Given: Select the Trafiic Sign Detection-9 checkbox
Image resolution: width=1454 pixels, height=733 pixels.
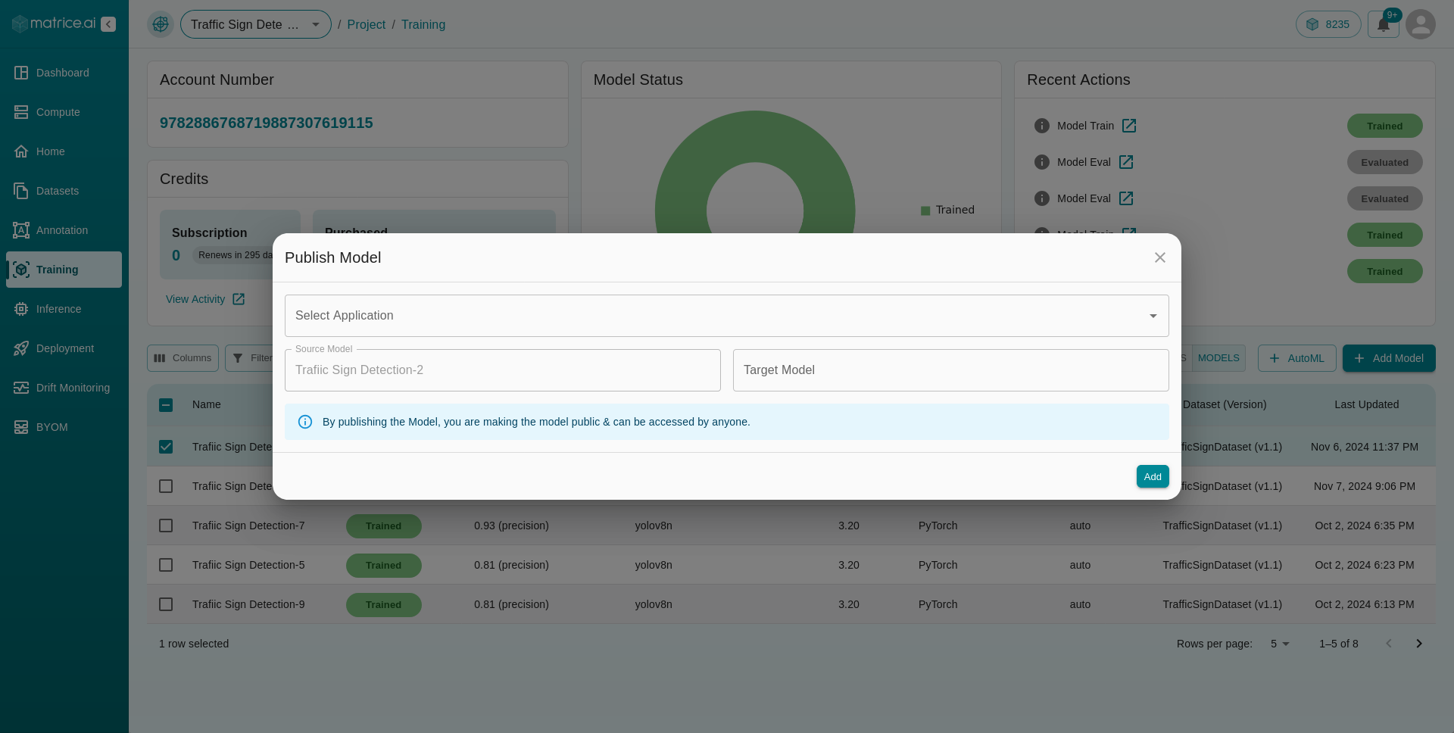Looking at the screenshot, I should (166, 604).
